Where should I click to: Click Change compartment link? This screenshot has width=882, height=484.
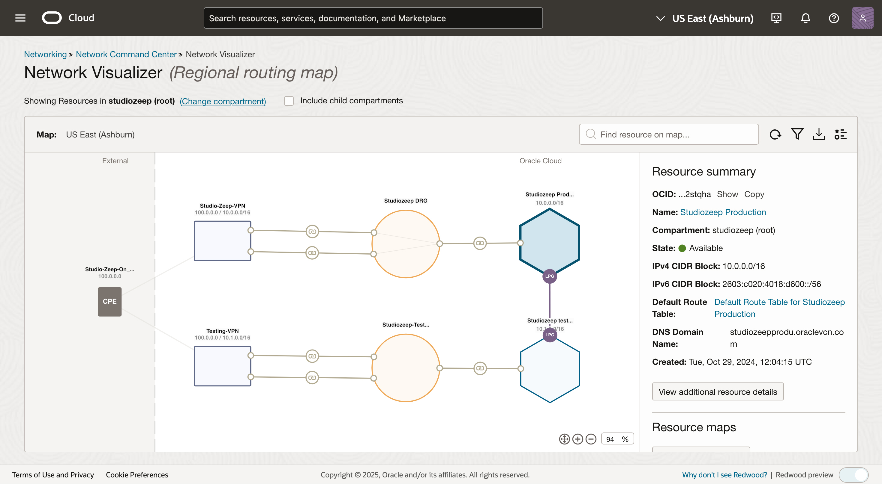(223, 101)
